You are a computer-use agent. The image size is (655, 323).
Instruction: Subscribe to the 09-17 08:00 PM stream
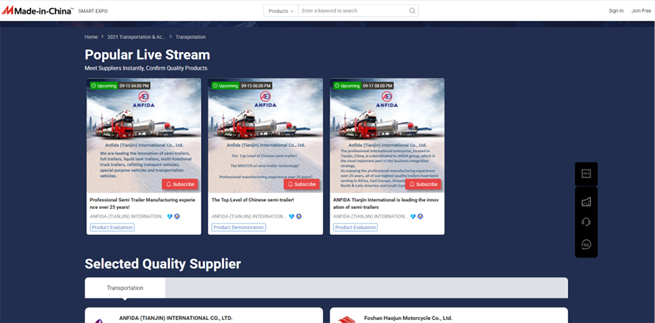[423, 184]
